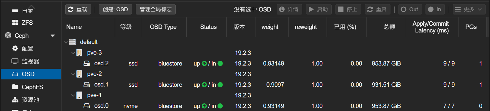Sort by 版本 column header
490x111 pixels.
click(x=241, y=27)
